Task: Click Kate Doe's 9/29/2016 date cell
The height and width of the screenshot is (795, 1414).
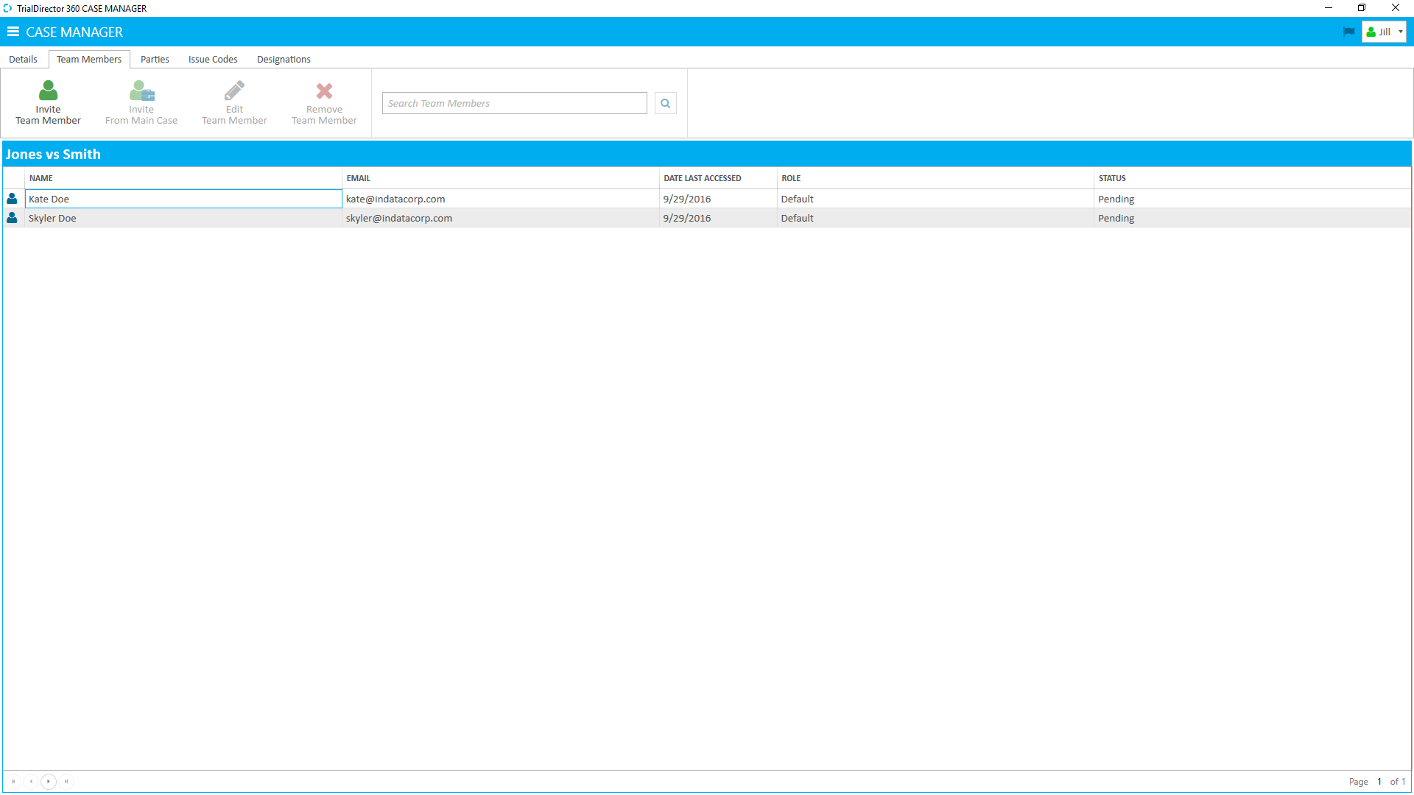Action: pyautogui.click(x=718, y=199)
